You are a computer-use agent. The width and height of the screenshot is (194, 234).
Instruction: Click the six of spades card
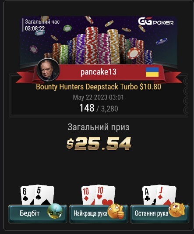[x=28, y=195]
